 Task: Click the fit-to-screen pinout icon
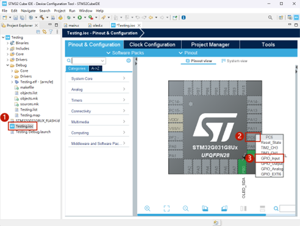tap(166, 208)
